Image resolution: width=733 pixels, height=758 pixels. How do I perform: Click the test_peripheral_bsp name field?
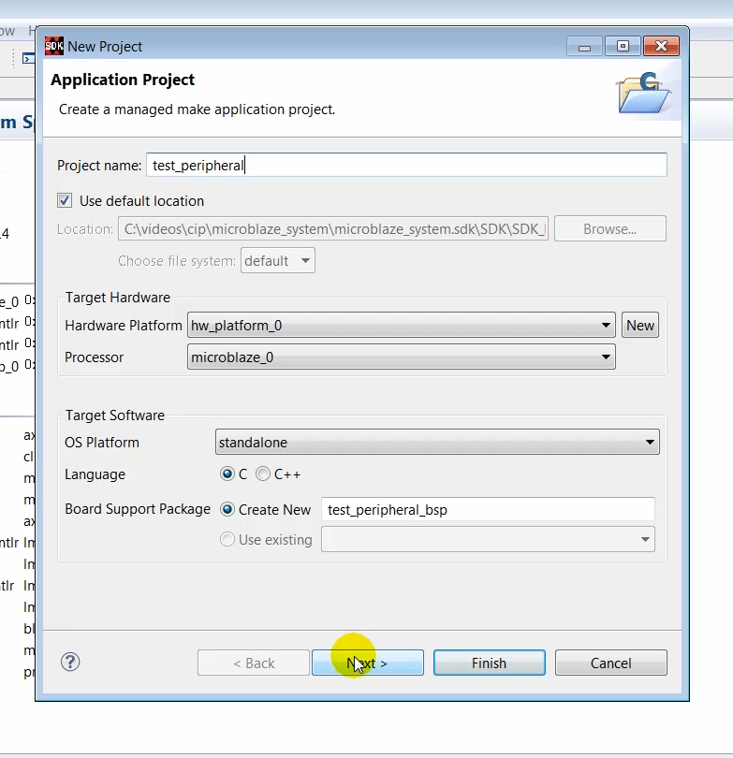pos(488,509)
